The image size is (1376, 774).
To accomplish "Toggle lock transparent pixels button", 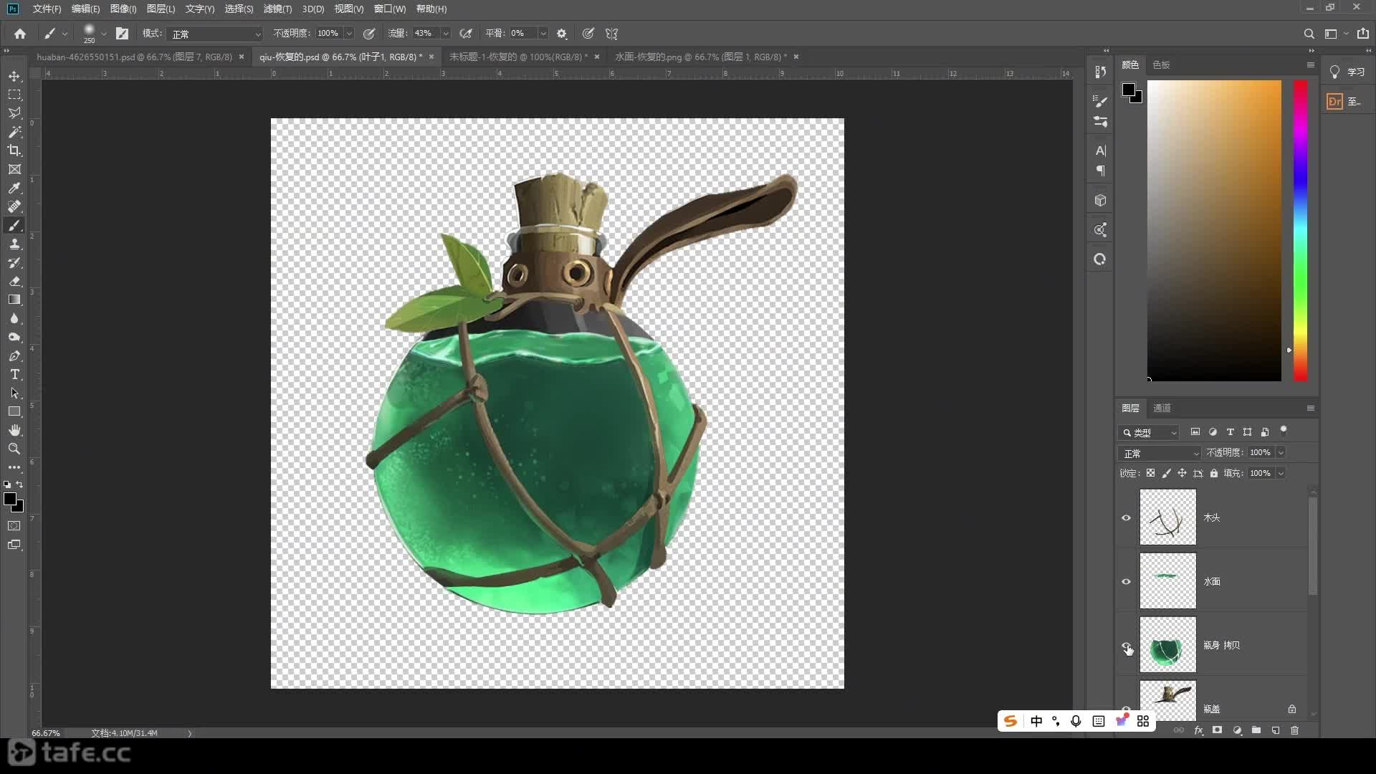I will point(1150,473).
